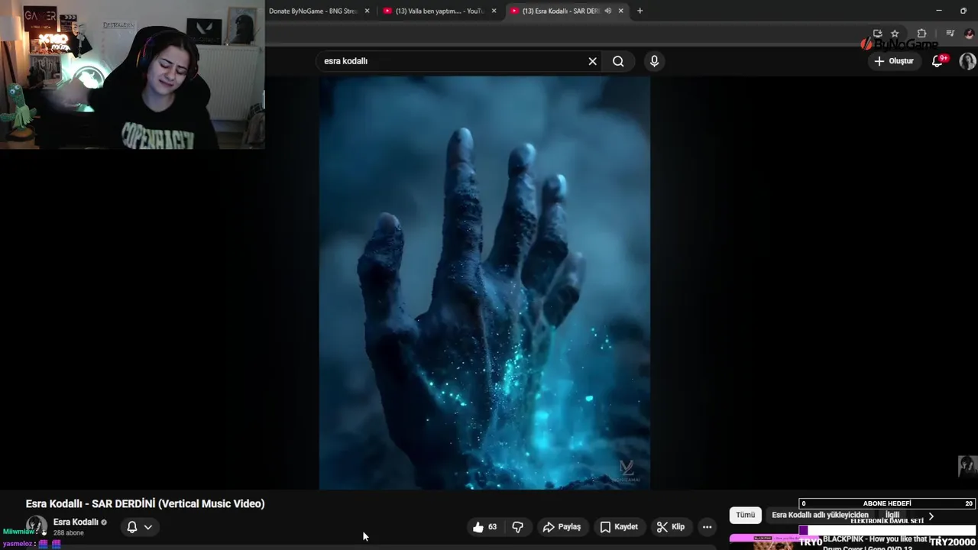The image size is (978, 550).
Task: Show more filter chips with right arrow
Action: click(x=931, y=516)
